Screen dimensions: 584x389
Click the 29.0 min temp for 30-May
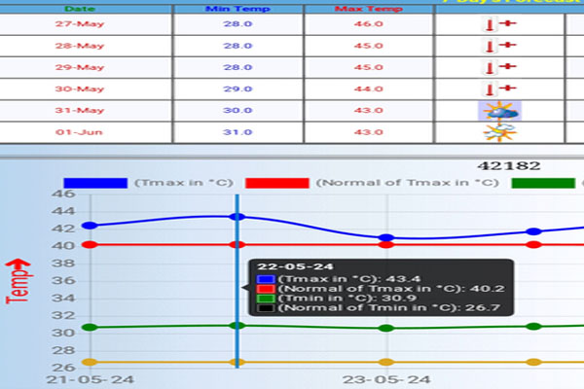(237, 88)
